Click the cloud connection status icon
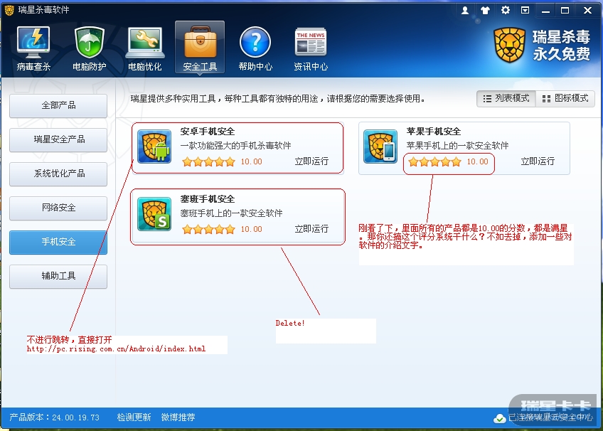 tap(500, 418)
